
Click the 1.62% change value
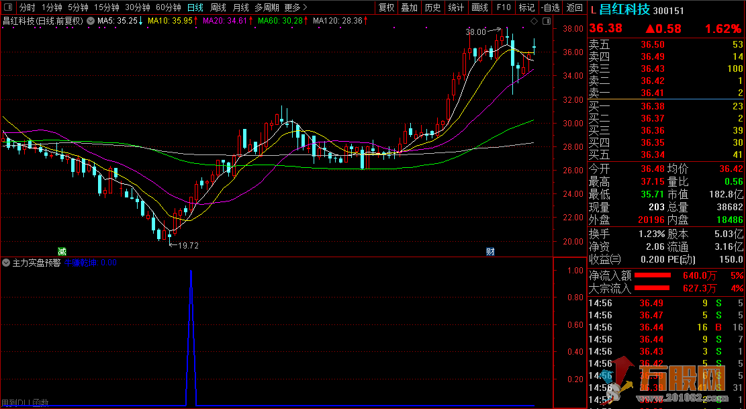(723, 28)
